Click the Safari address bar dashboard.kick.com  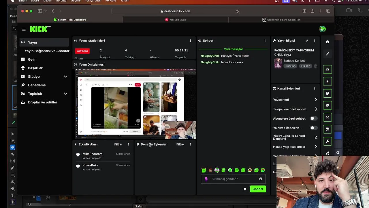tap(175, 11)
